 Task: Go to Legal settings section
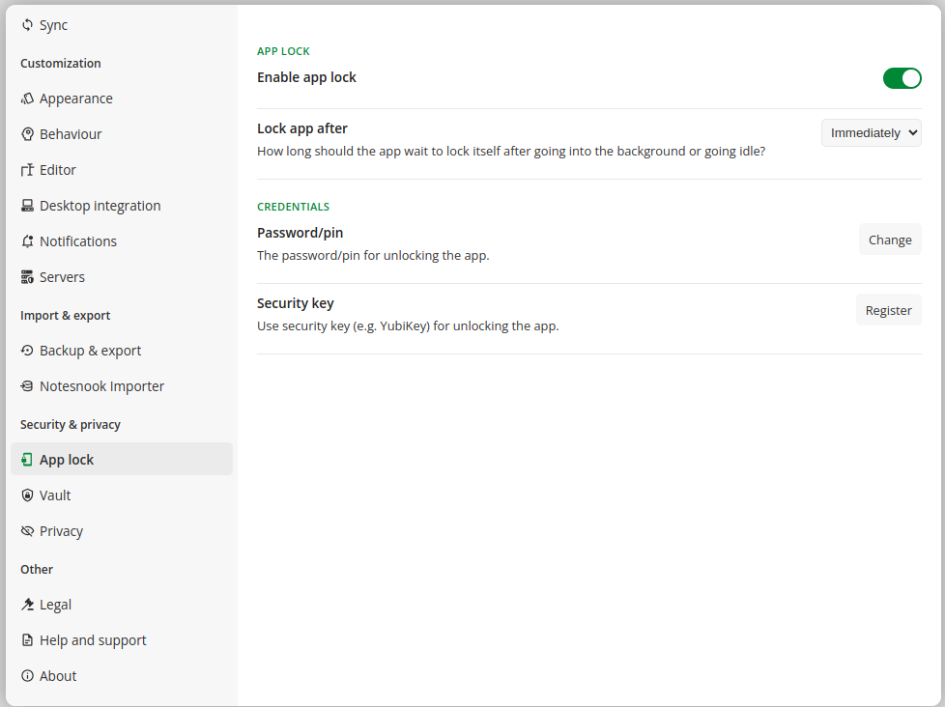coord(55,605)
